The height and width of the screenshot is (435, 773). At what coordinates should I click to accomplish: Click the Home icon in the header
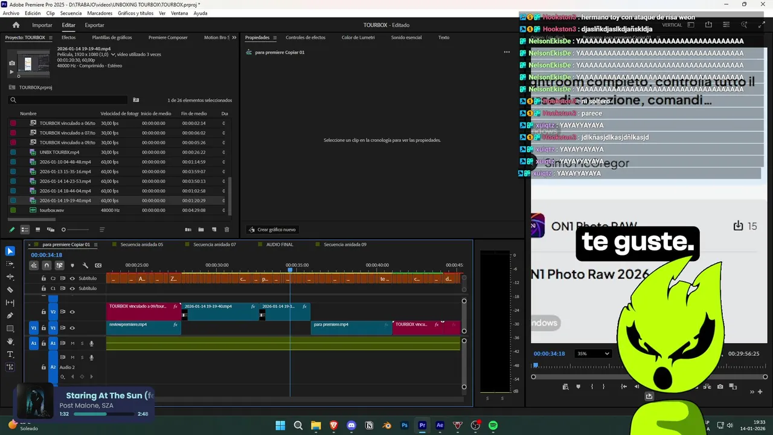point(16,25)
